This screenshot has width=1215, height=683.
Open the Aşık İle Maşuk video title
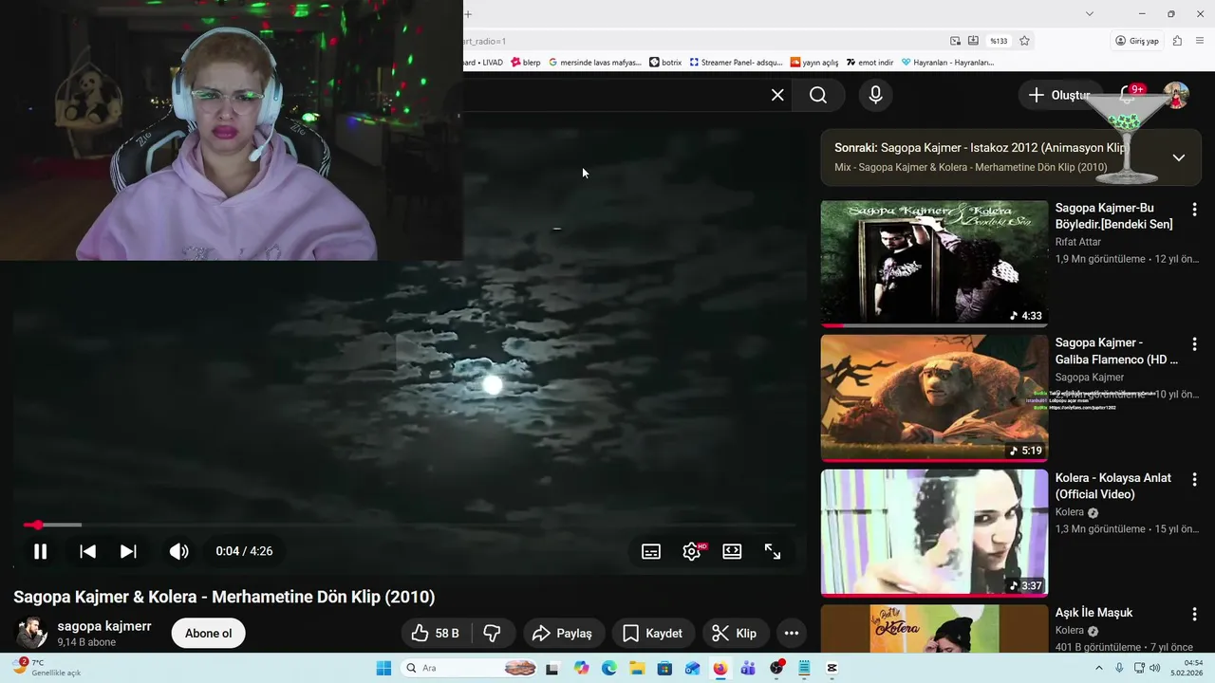pos(1093,613)
